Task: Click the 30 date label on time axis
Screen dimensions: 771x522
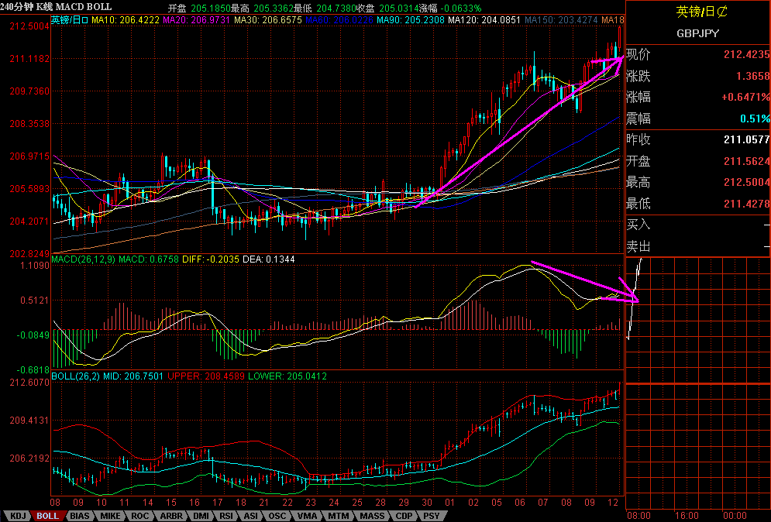Action: tap(427, 503)
